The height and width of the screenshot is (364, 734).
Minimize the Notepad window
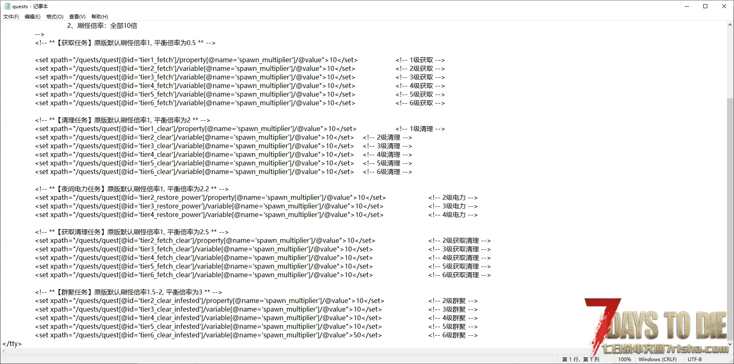[687, 6]
